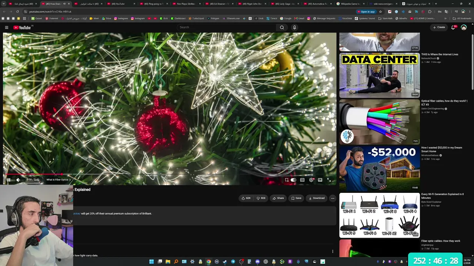Open the account avatar menu

click(464, 27)
